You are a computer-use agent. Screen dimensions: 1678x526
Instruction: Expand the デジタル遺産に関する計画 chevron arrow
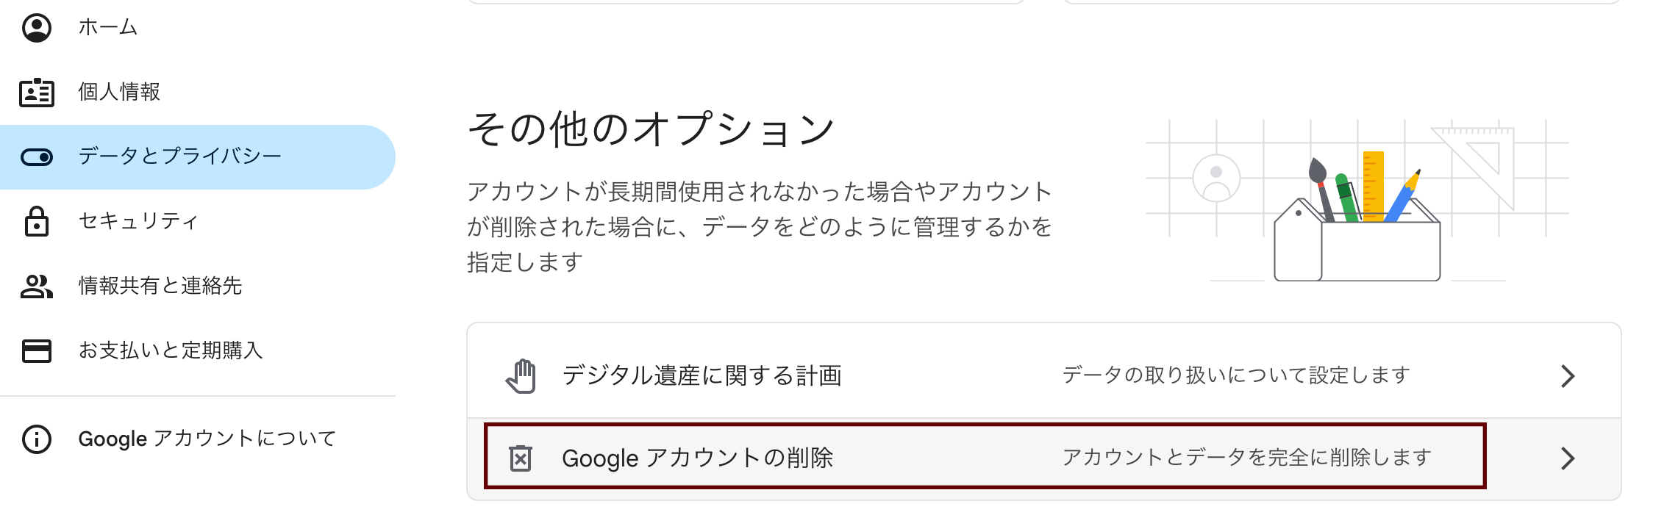(1567, 376)
